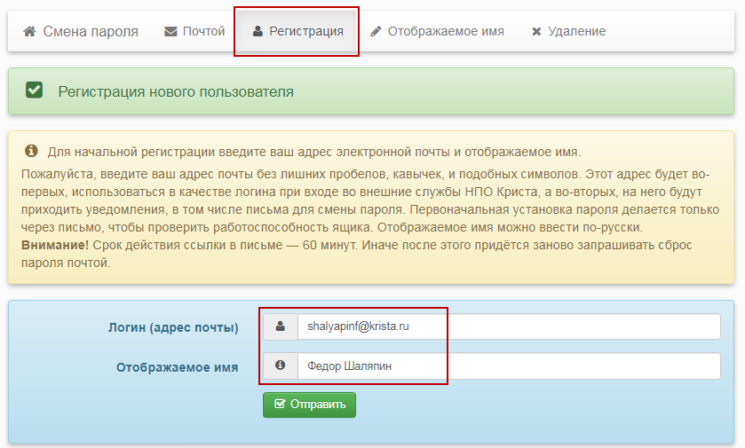This screenshot has width=745, height=448.
Task: Go to the Отображаемое имя tab
Action: click(x=437, y=31)
